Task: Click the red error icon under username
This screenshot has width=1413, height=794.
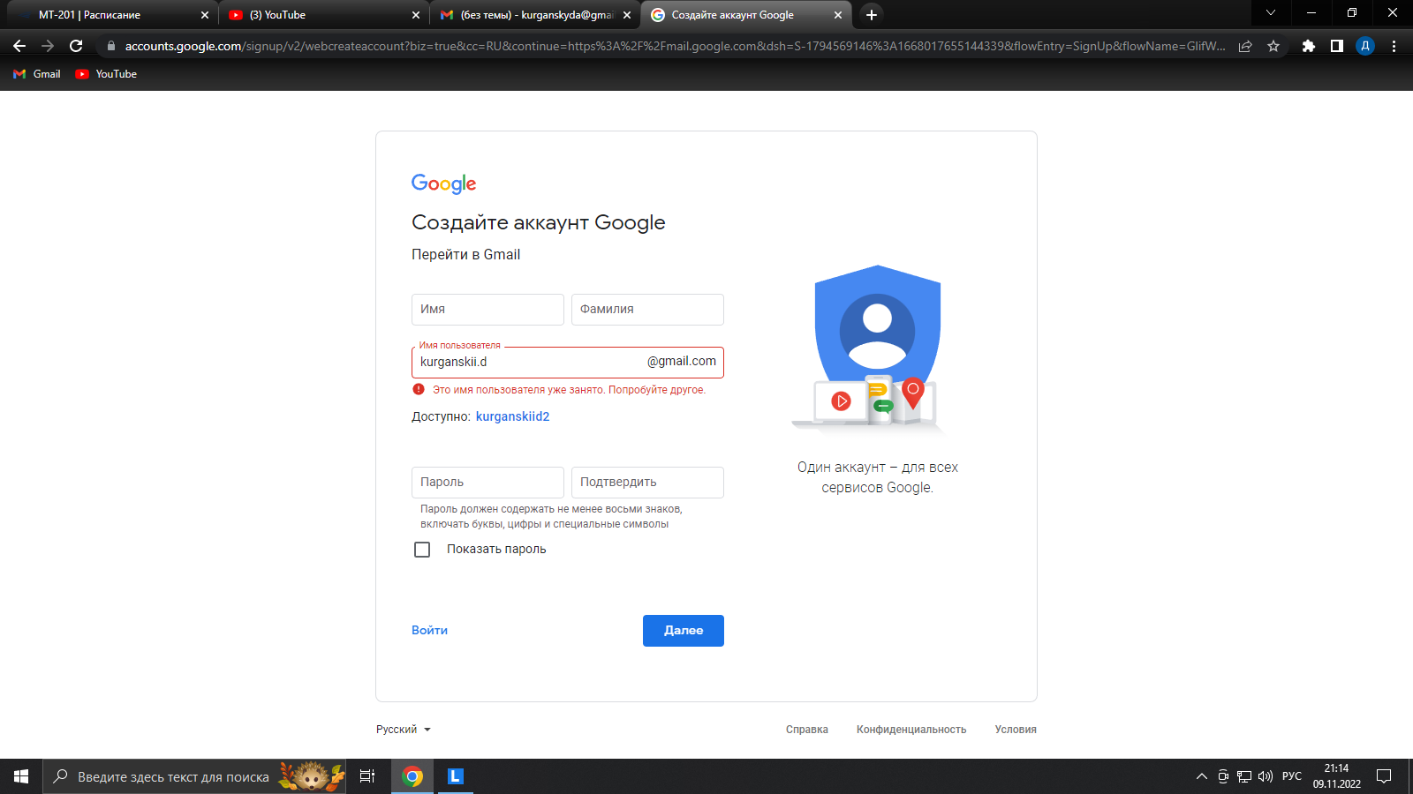Action: 419,389
